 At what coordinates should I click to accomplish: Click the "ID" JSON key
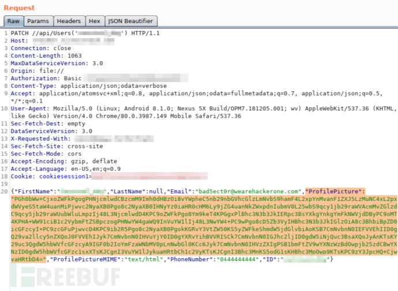pyautogui.click(x=269, y=259)
